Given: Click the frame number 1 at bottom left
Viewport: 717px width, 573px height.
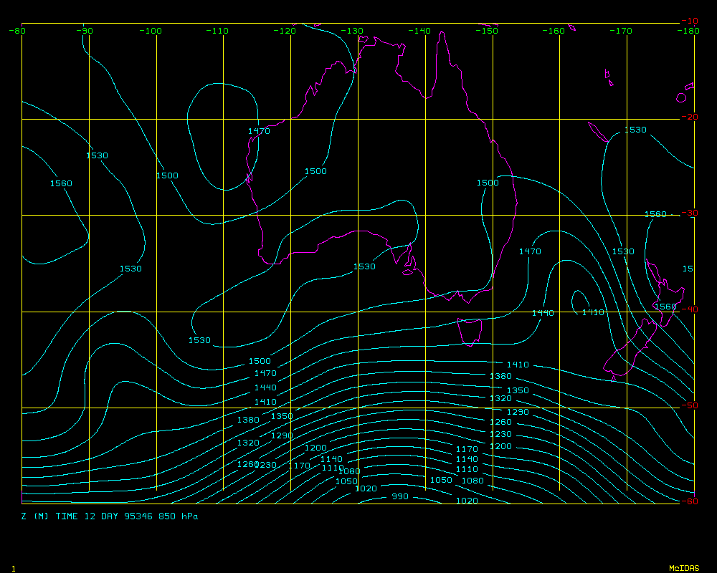Looking at the screenshot, I should [x=14, y=568].
